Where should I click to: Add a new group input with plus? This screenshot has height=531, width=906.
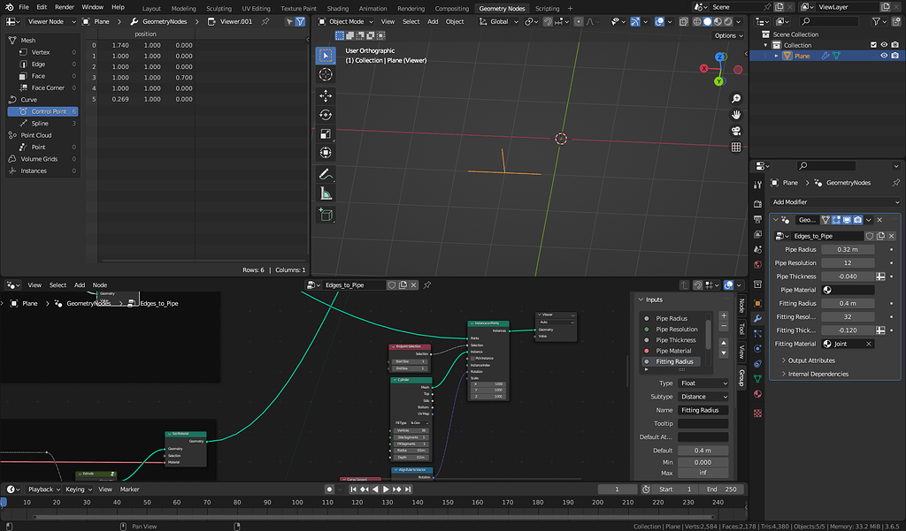pos(724,315)
